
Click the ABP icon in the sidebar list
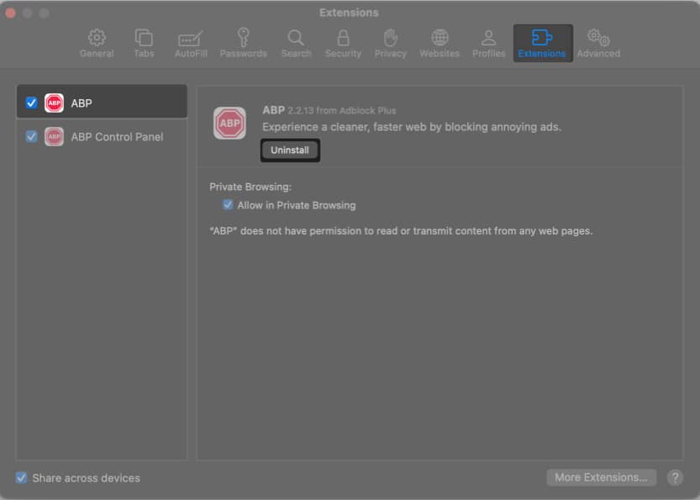coord(54,103)
